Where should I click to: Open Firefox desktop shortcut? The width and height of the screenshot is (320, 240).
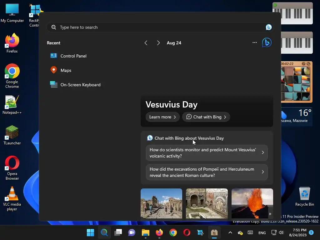click(12, 43)
